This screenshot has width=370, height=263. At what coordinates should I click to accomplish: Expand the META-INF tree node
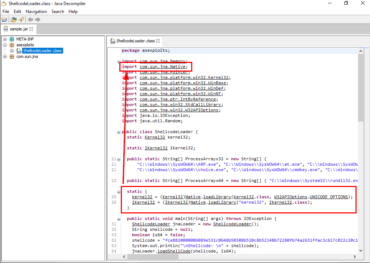pos(5,39)
